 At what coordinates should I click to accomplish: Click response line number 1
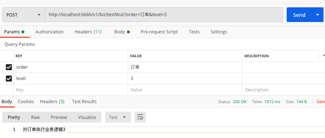tap(14, 130)
